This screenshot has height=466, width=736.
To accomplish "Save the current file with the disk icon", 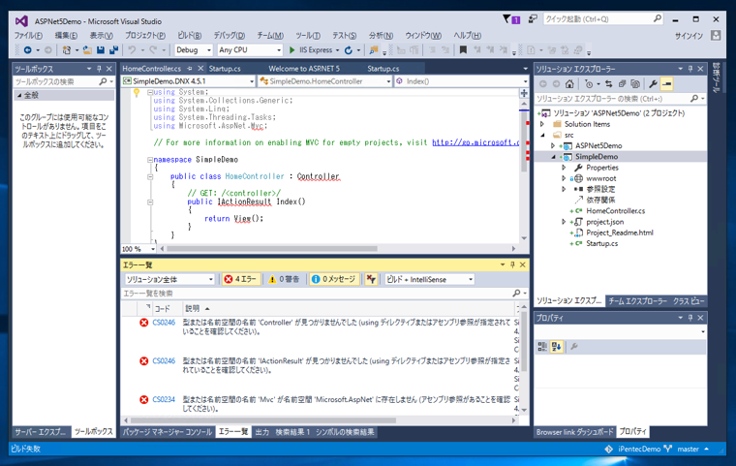I will click(x=100, y=49).
